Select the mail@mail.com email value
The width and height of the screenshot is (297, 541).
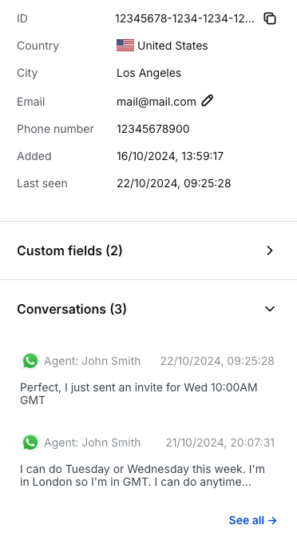coord(156,102)
